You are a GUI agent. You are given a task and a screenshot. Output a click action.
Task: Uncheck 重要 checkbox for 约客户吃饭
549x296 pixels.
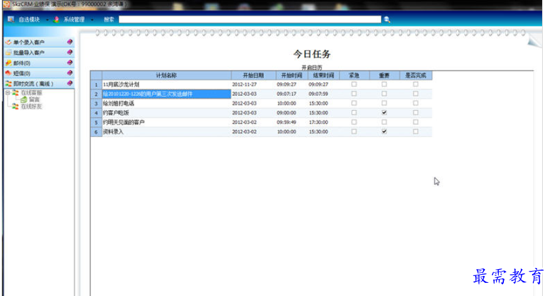click(384, 113)
